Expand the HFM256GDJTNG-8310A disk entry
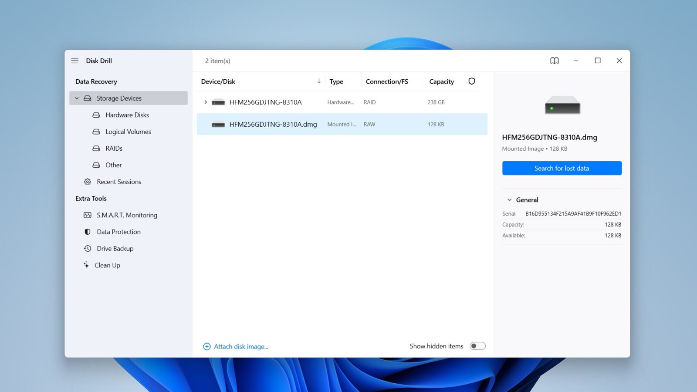Image resolution: width=697 pixels, height=392 pixels. click(205, 102)
